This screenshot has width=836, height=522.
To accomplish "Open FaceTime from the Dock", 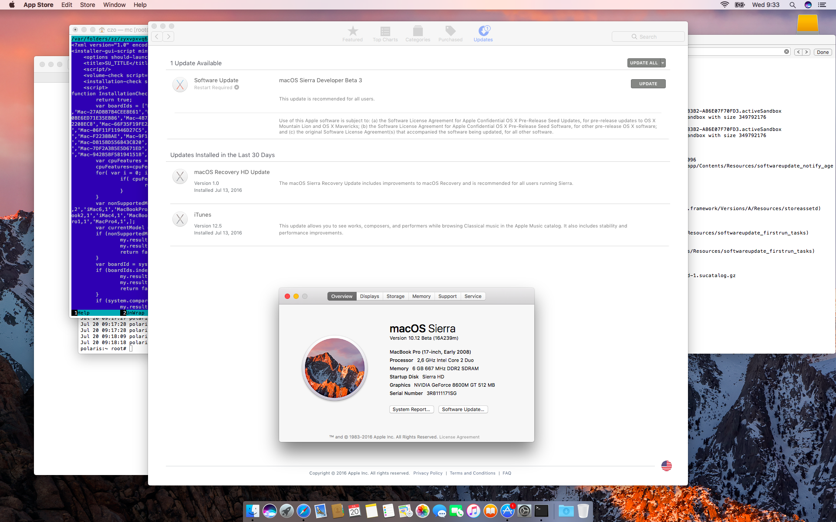I will click(x=456, y=511).
